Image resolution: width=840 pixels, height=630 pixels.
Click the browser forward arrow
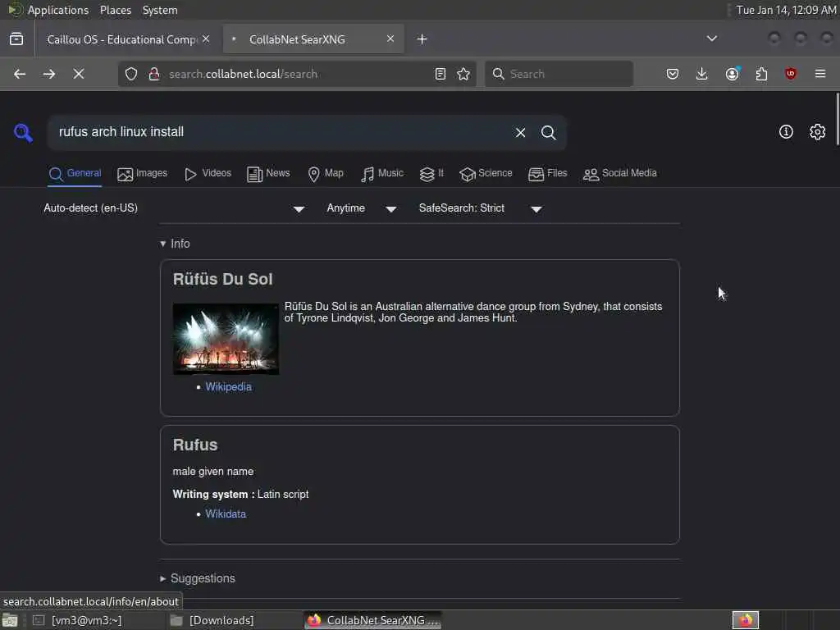(49, 74)
